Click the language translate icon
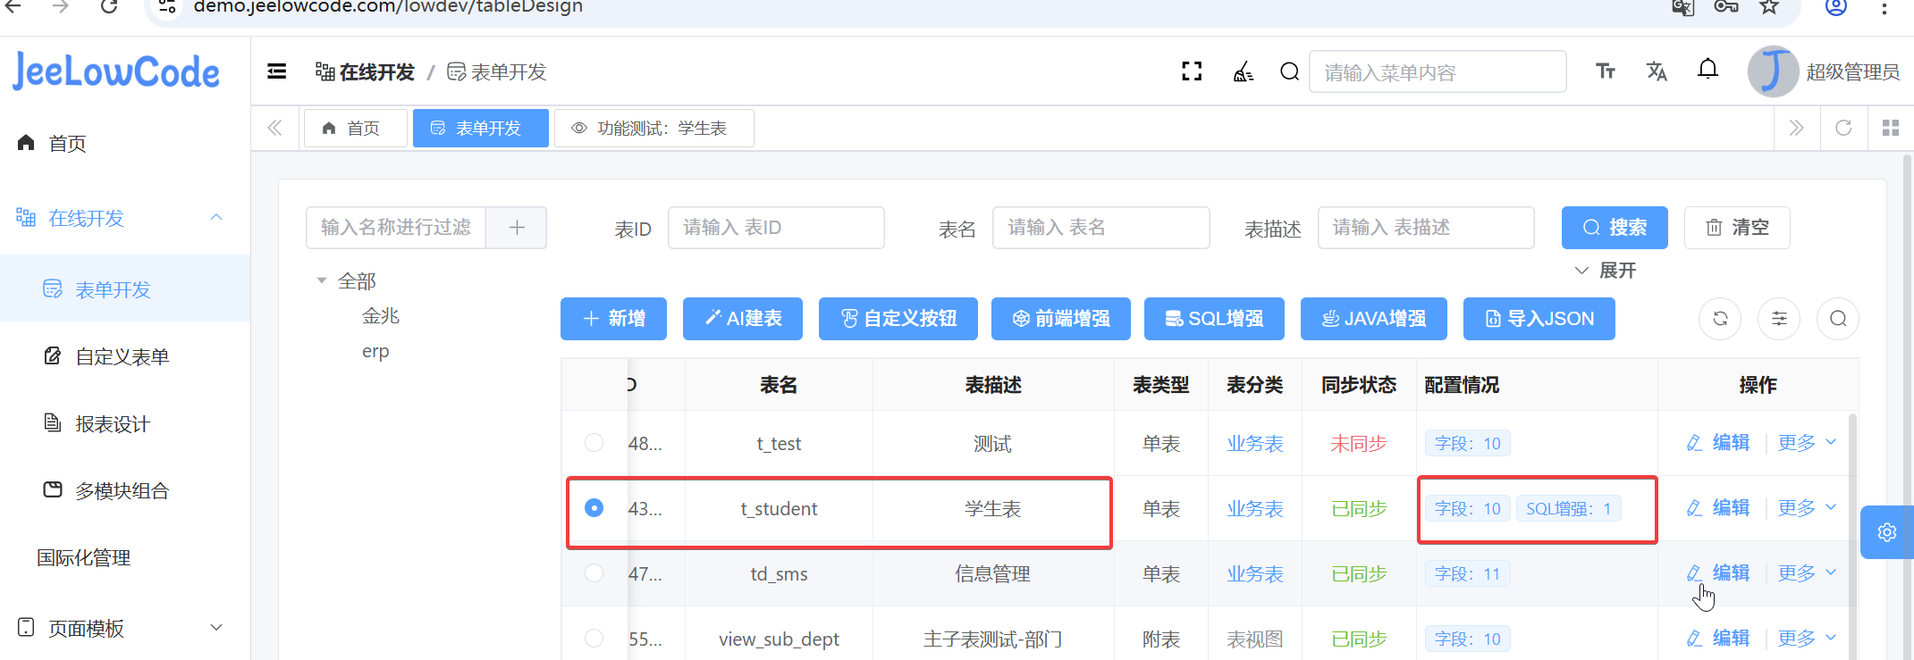Screen dimensions: 1914x660 [1657, 71]
